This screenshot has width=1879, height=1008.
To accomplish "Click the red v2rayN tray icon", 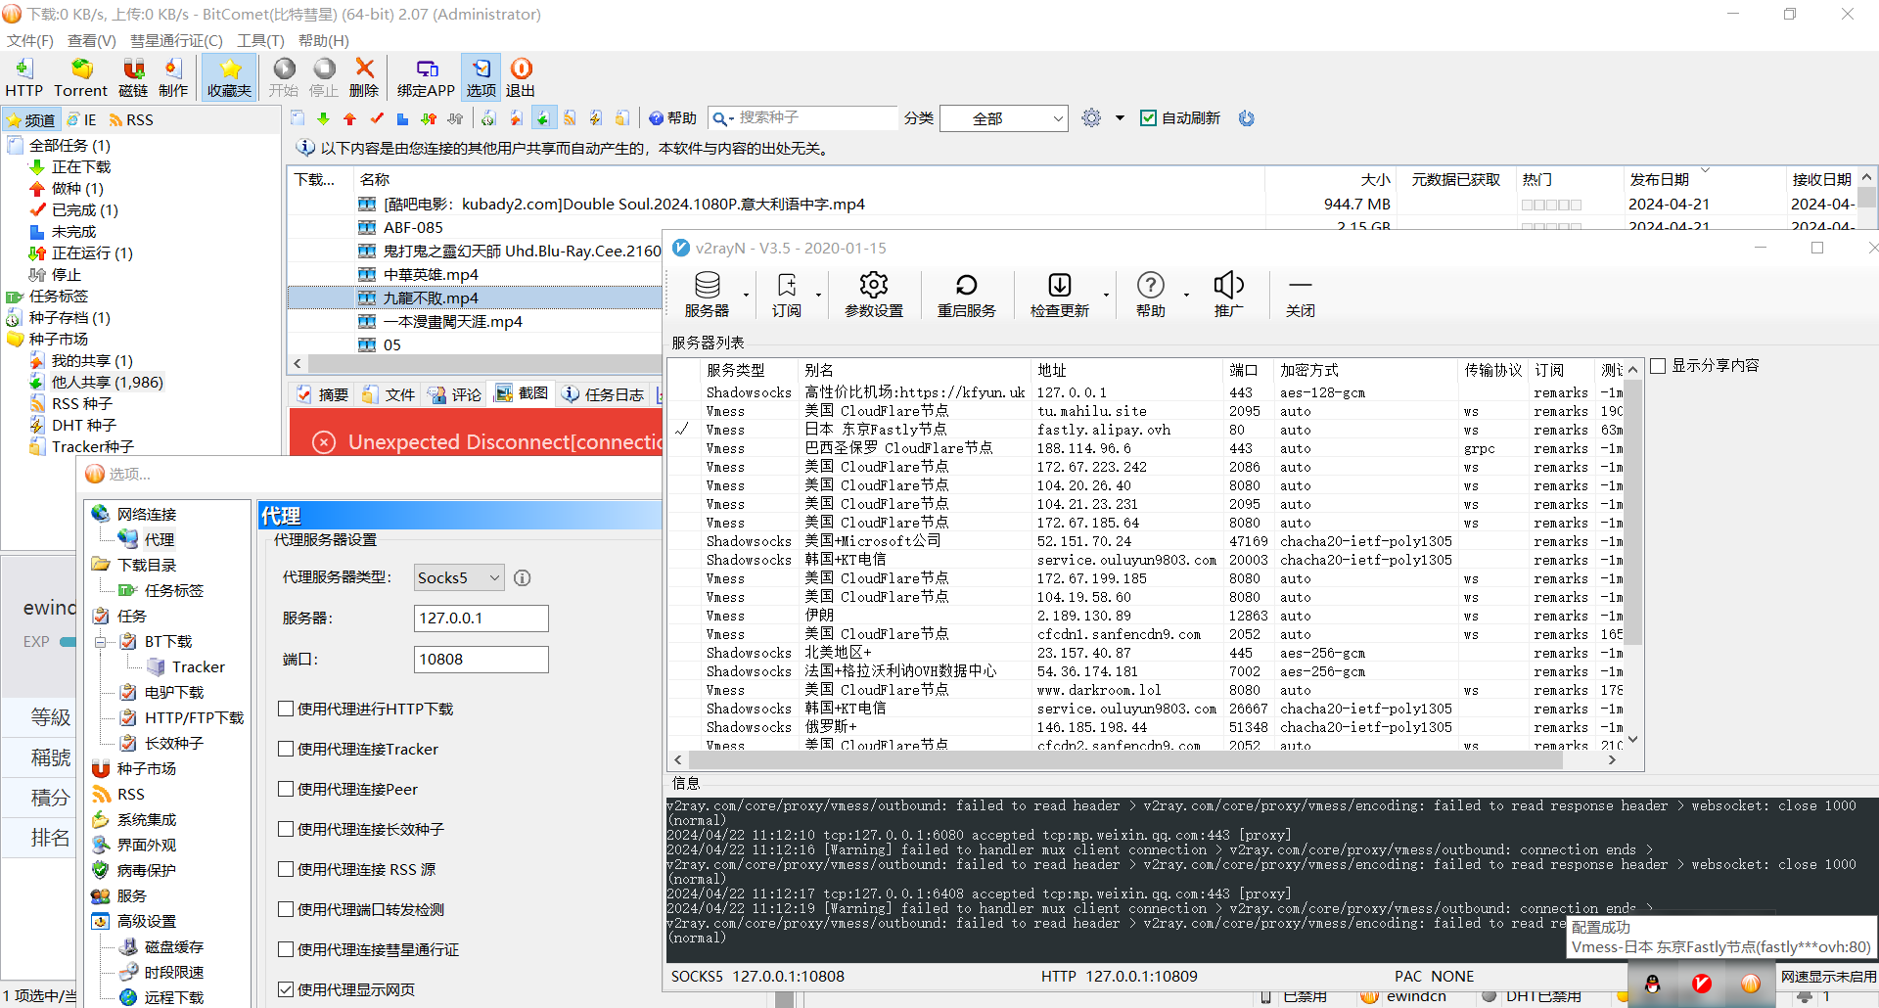I will pyautogui.click(x=1702, y=984).
